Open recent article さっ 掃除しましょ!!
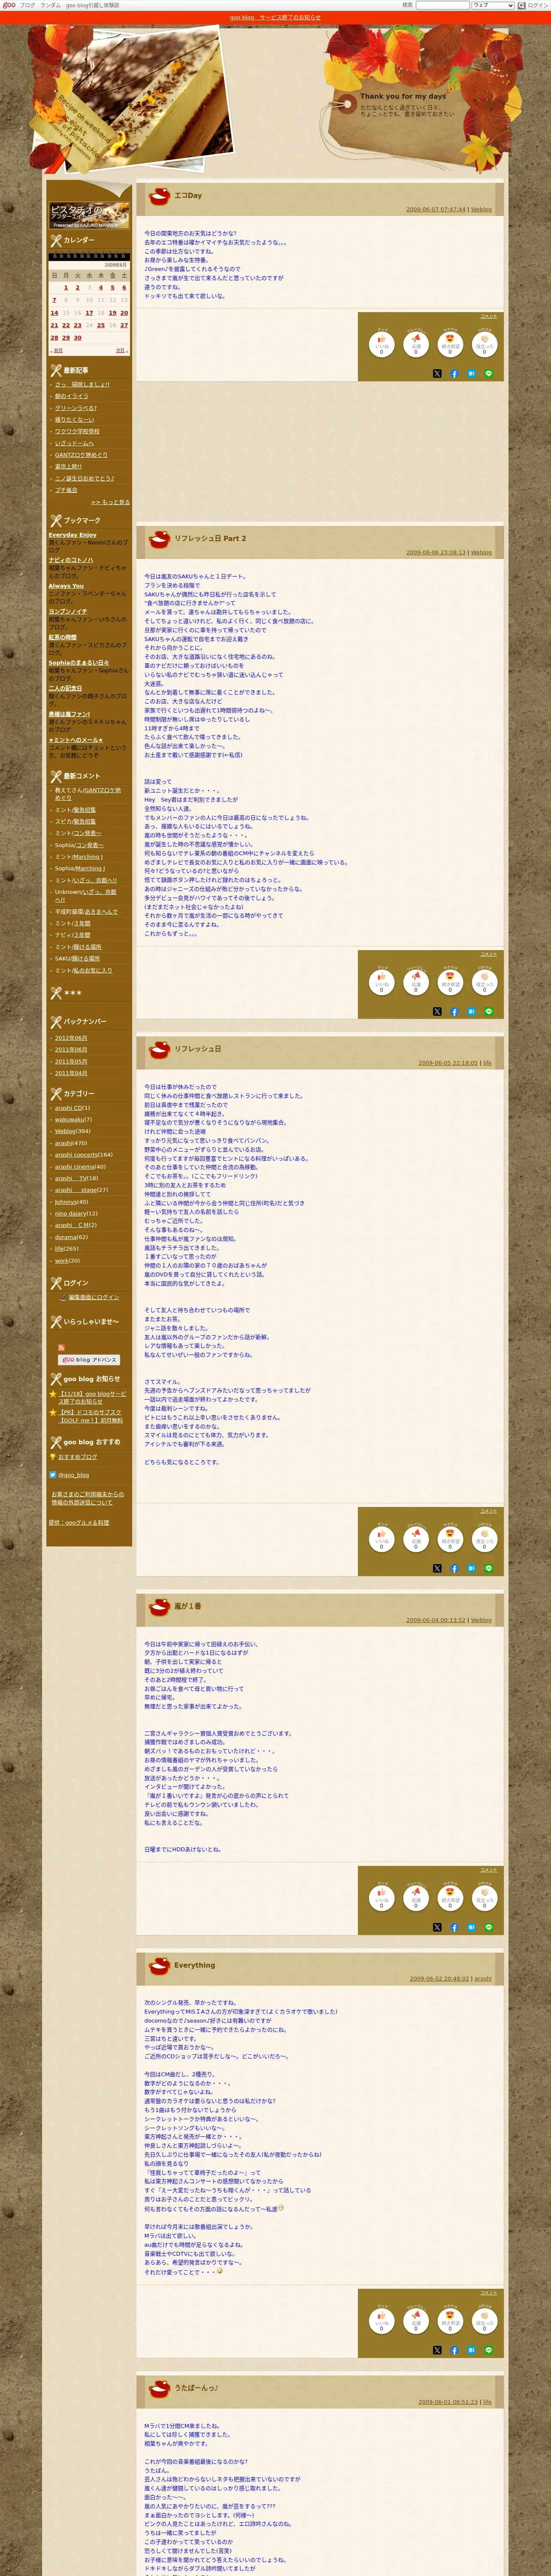Image resolution: width=551 pixels, height=2576 pixels. click(82, 384)
